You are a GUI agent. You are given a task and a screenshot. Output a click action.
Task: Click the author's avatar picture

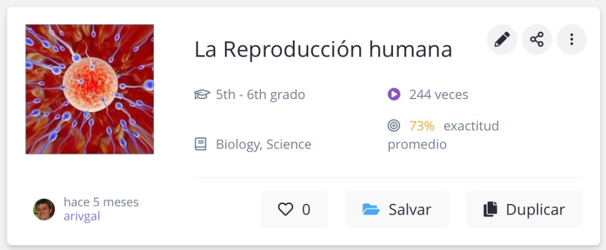(44, 209)
